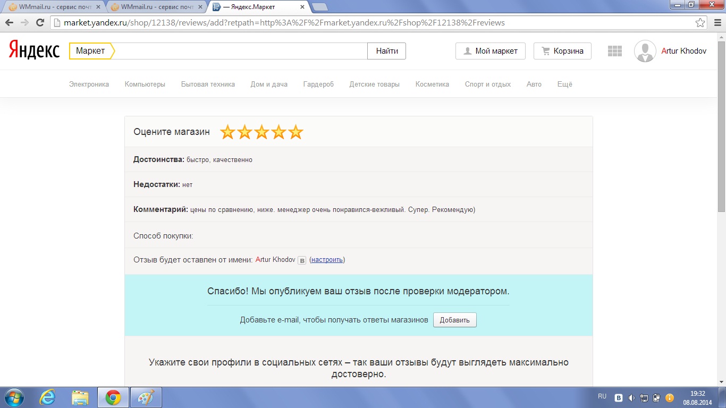
Task: Launch Internet Explorer from the taskbar
Action: (x=47, y=397)
